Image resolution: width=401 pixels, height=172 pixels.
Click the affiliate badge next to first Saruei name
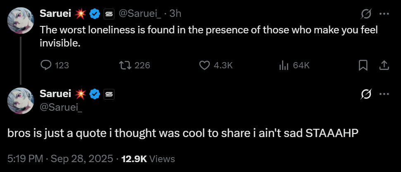tap(109, 14)
